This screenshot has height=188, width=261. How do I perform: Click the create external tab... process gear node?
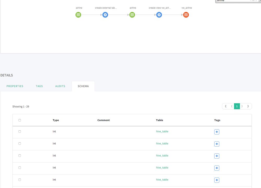[x=105, y=15]
